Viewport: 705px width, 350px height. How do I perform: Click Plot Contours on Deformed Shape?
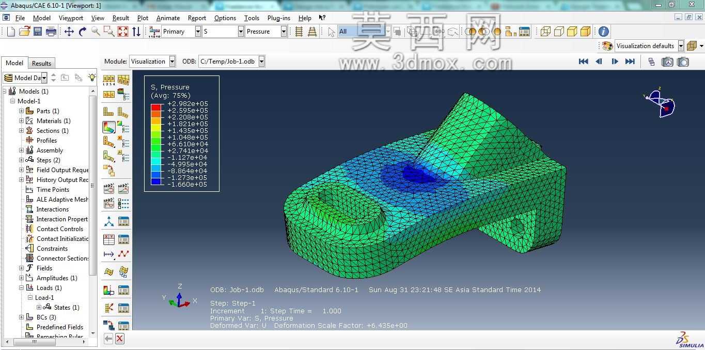click(108, 127)
